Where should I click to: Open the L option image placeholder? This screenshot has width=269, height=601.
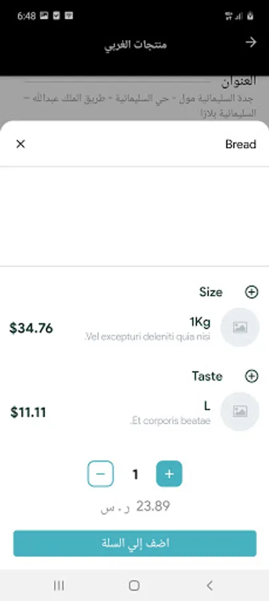[x=240, y=411]
